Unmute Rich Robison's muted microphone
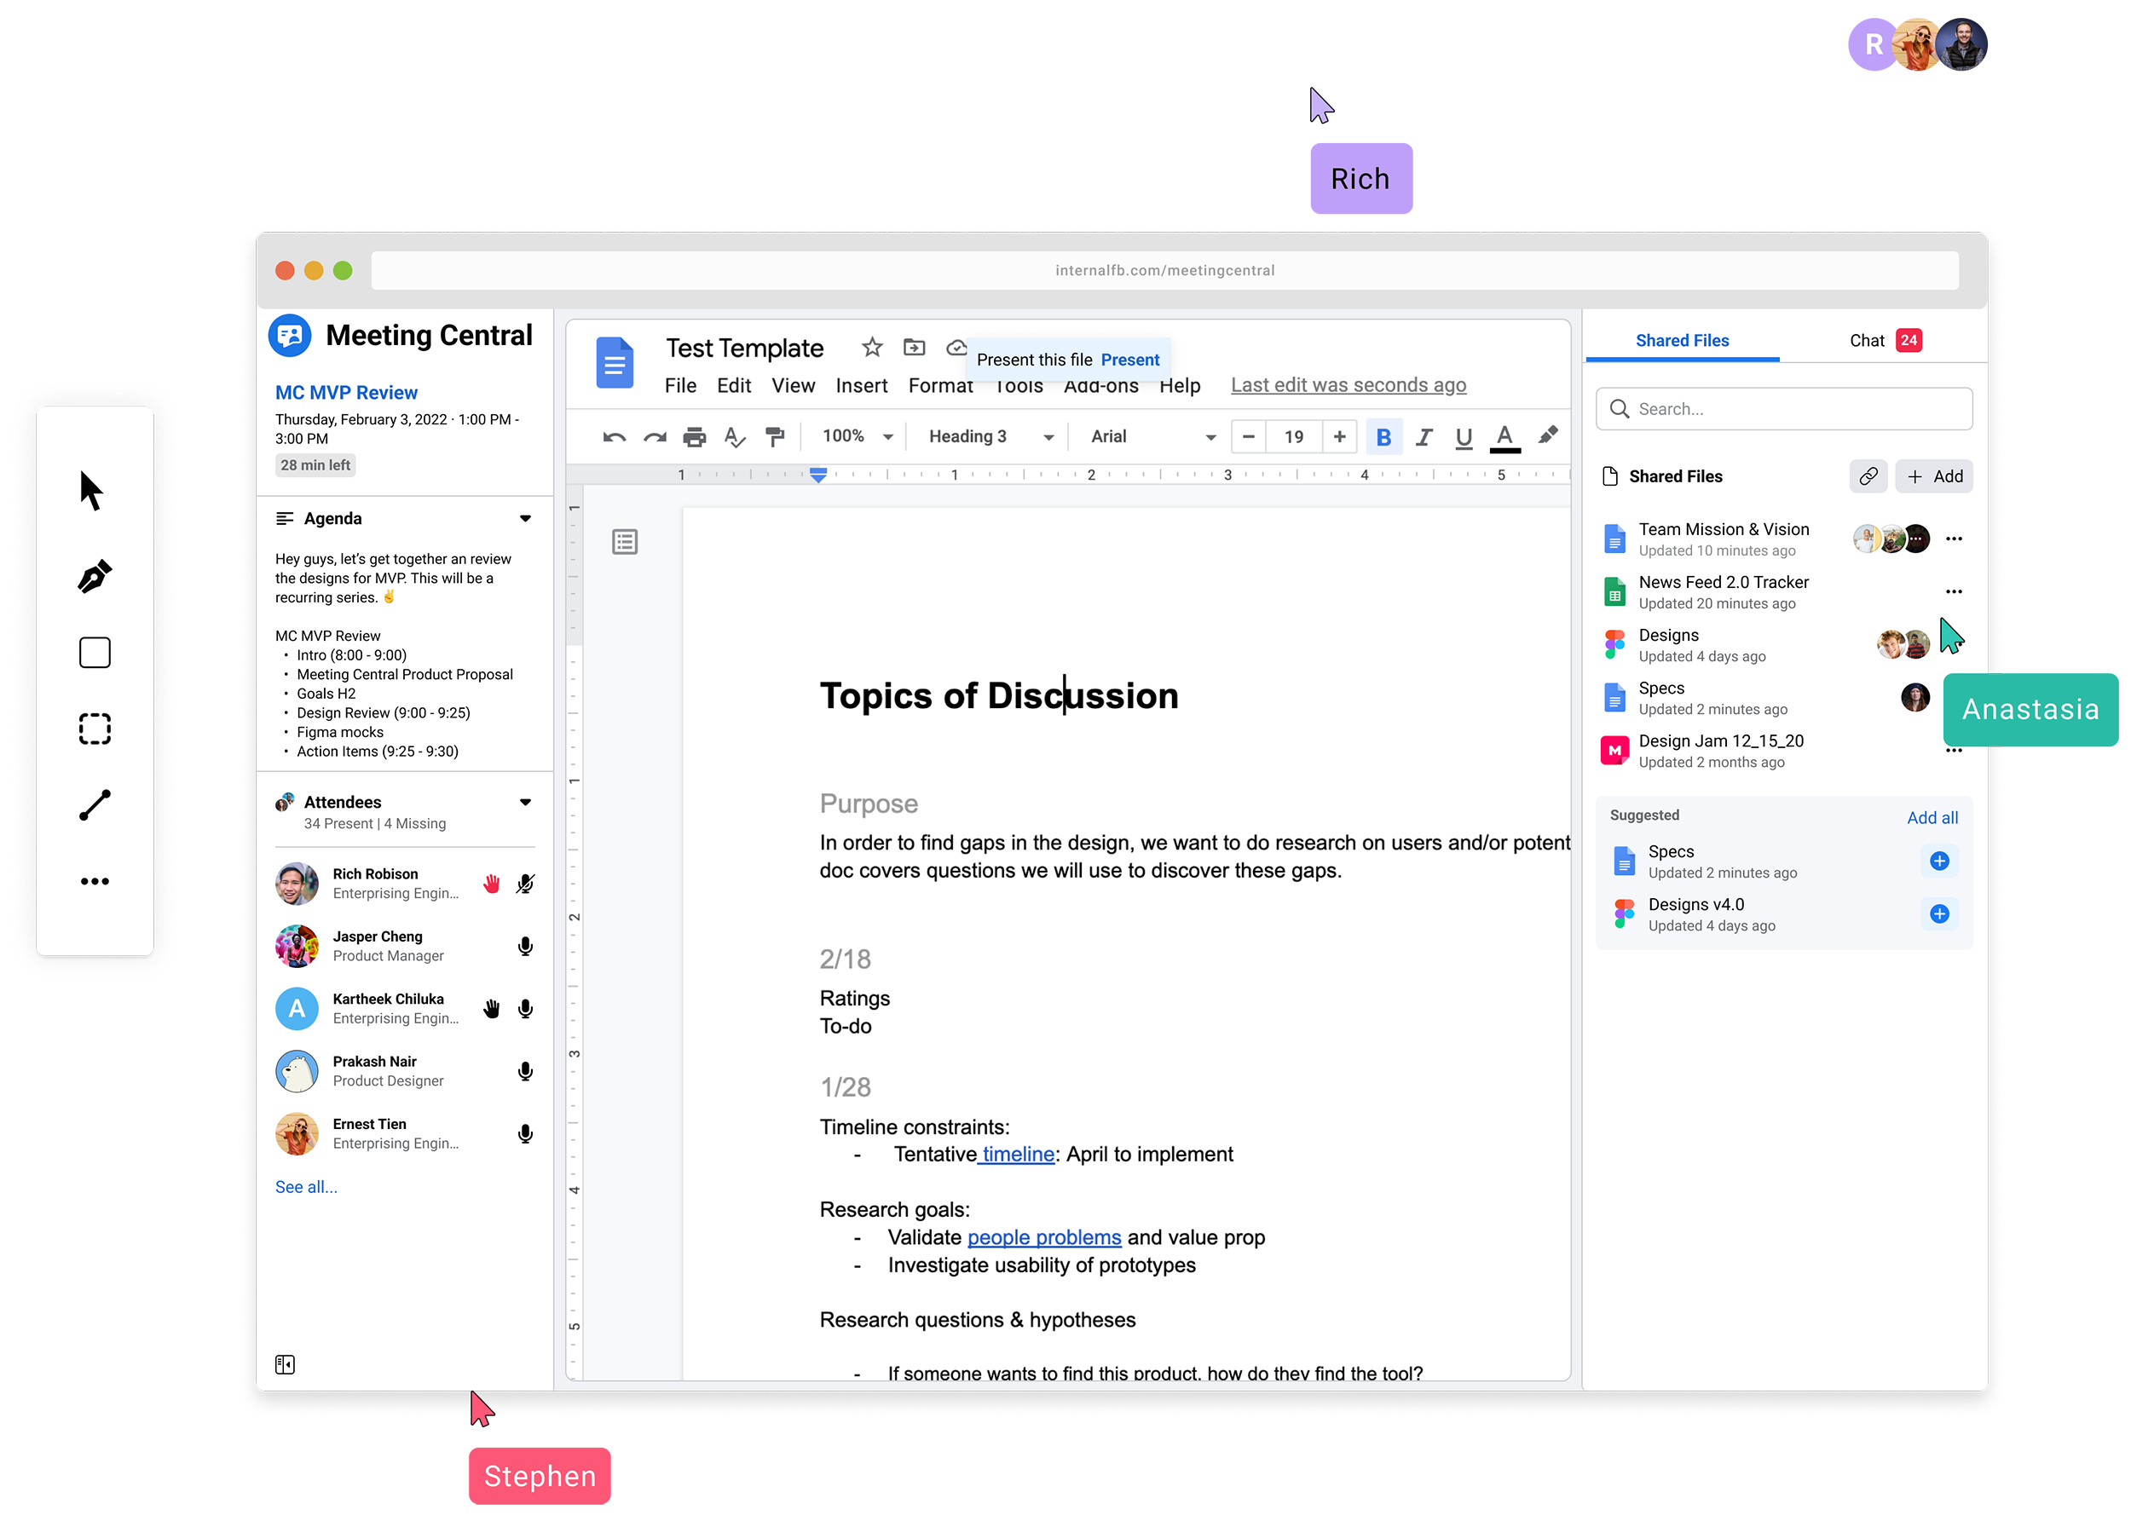 coord(525,883)
